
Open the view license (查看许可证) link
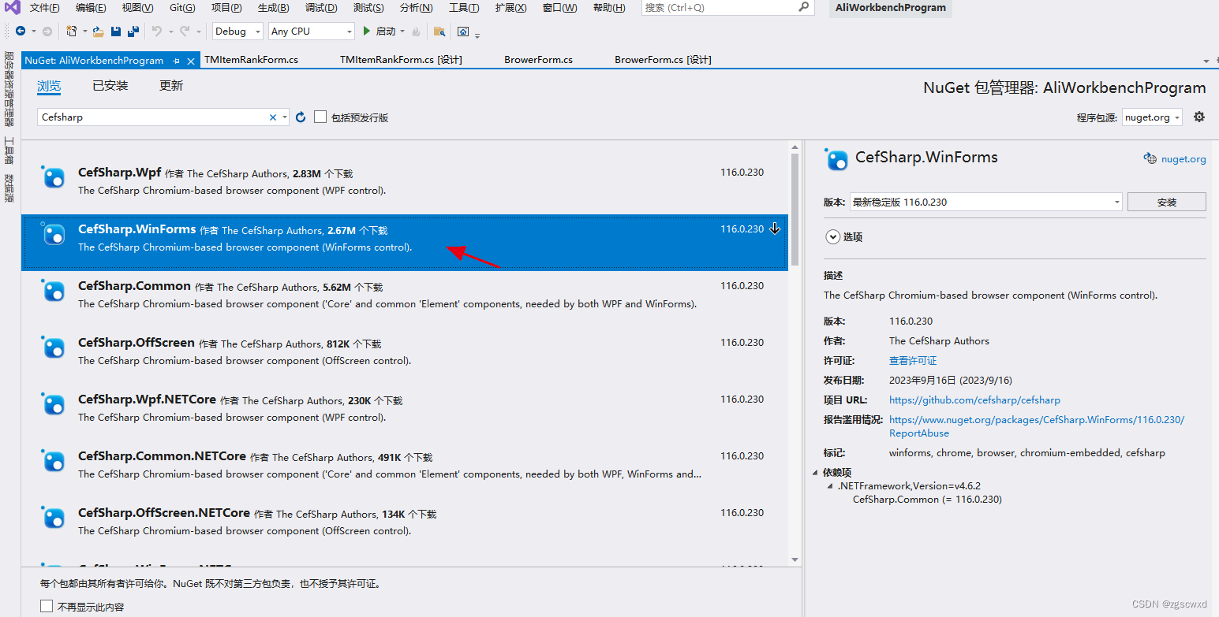[x=913, y=360]
